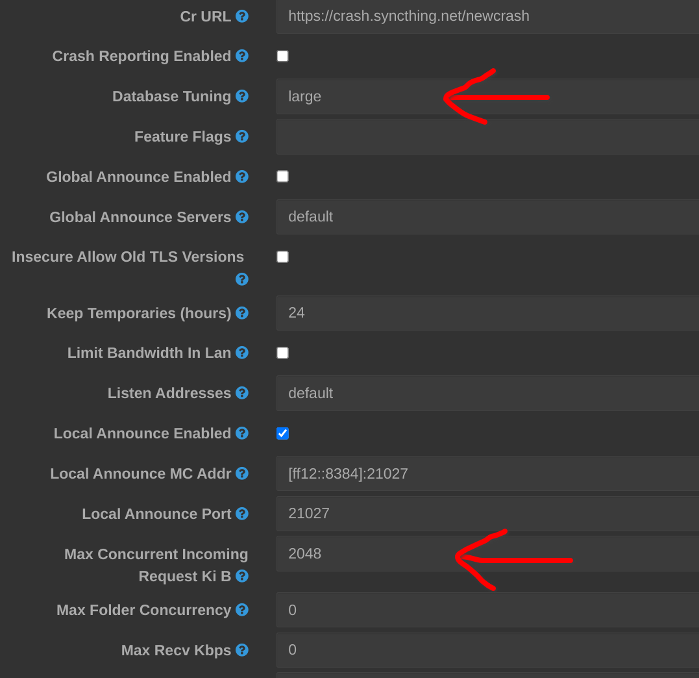Select the Cr URL text field
The width and height of the screenshot is (699, 678).
(487, 16)
